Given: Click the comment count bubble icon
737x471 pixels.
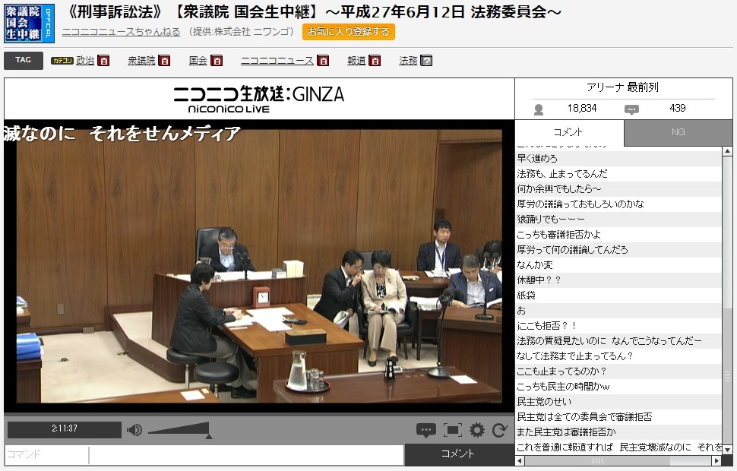Looking at the screenshot, I should (631, 109).
